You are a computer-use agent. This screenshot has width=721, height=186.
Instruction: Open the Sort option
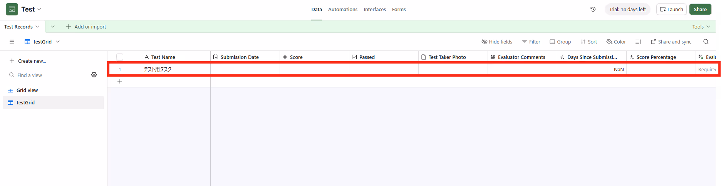point(589,42)
